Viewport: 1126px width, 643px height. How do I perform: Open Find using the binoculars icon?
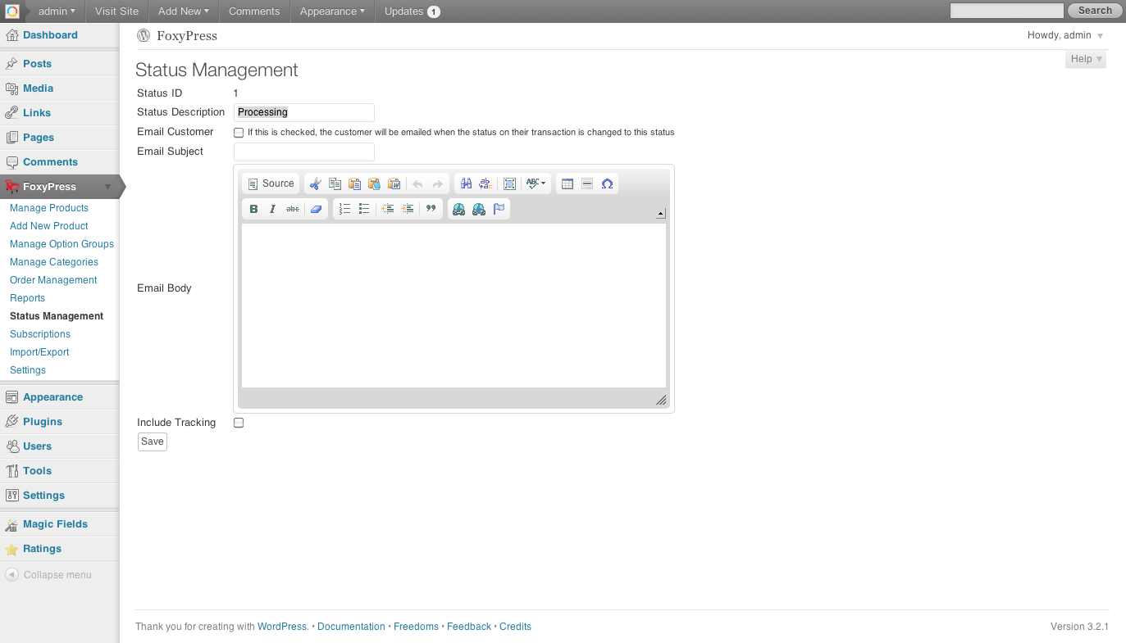pos(466,184)
